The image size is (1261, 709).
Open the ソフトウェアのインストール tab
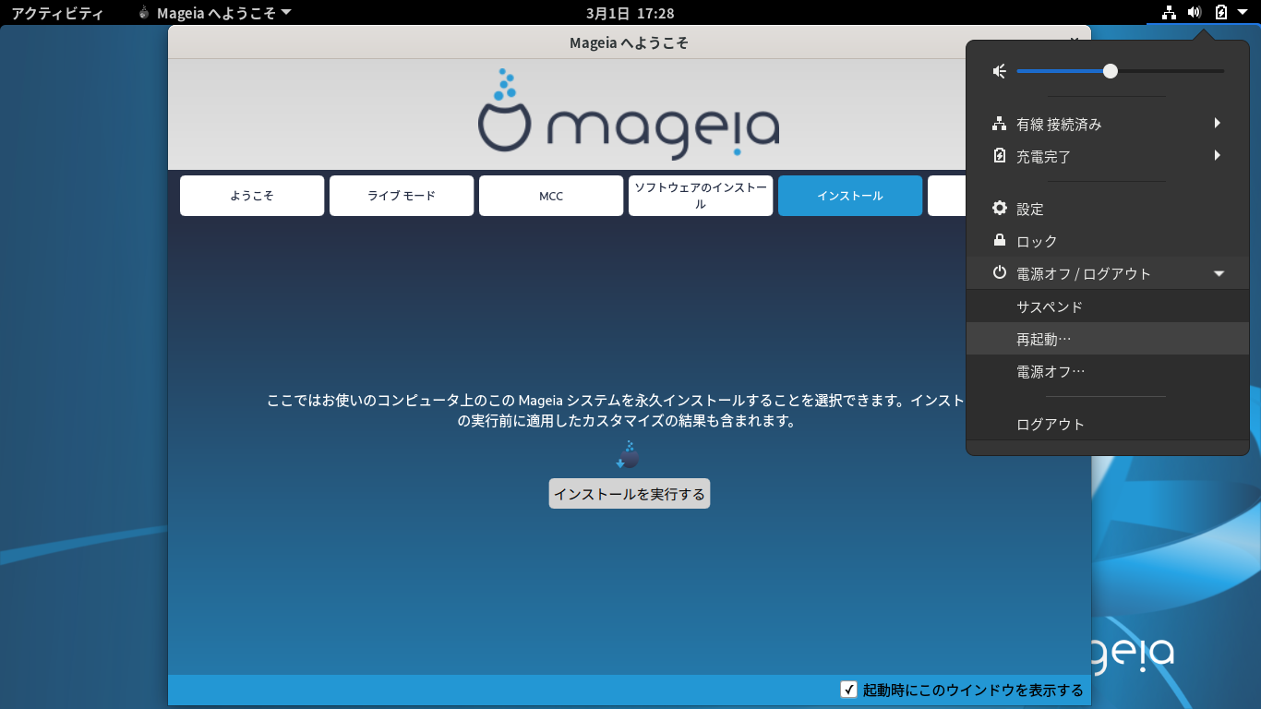[x=701, y=196]
